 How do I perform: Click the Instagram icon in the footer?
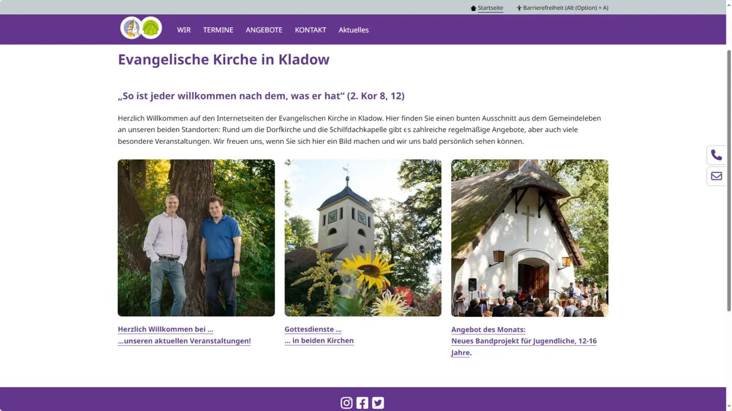coord(347,403)
